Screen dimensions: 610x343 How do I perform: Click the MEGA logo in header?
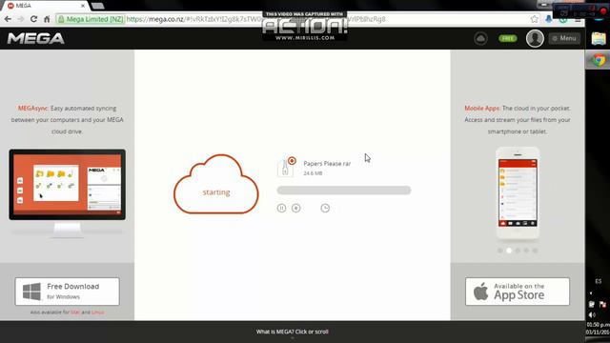[x=36, y=38]
